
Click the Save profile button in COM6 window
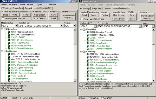click(132, 15)
